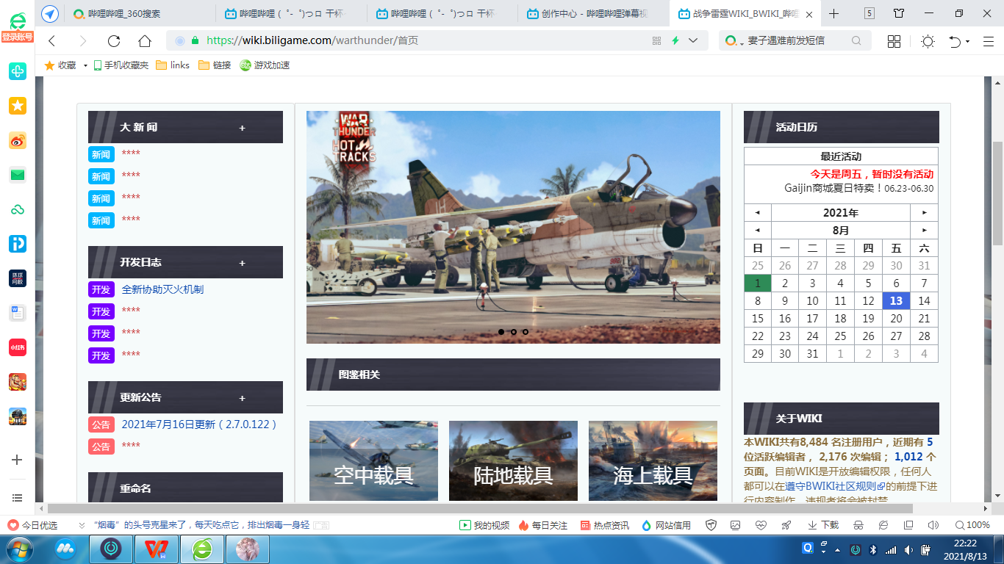
Task: Open the dropdown arrow beside undo icon
Action: pos(967,41)
